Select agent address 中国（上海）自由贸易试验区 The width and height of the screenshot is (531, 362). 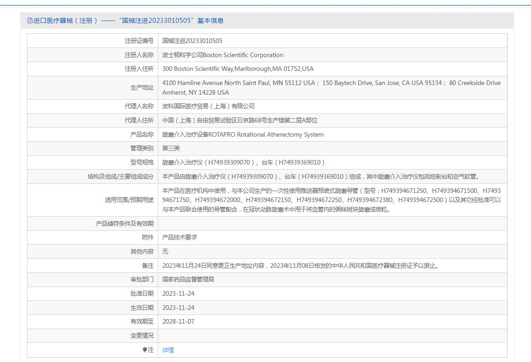click(240, 121)
